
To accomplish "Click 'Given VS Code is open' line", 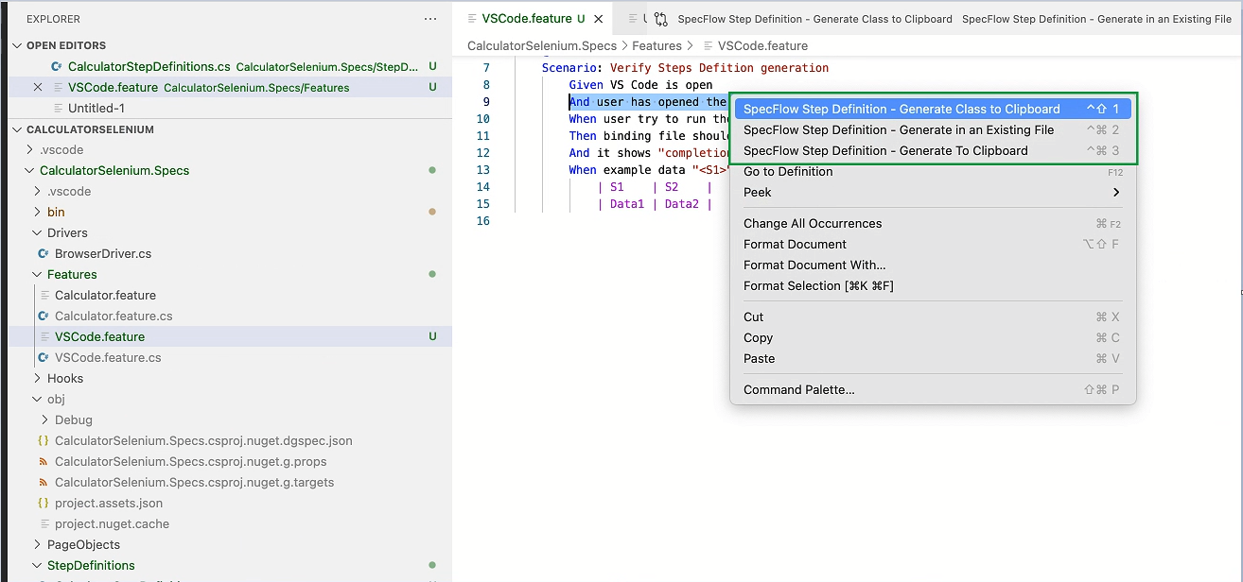I will point(640,85).
